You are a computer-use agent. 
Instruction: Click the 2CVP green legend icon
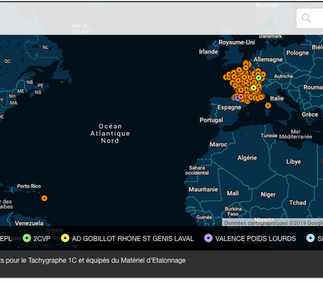27,238
